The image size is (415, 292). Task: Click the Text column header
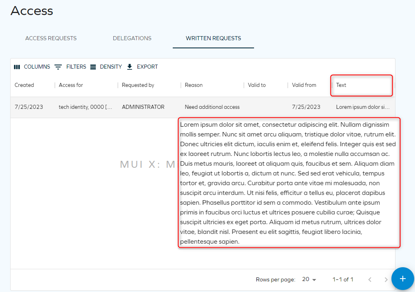[x=341, y=85]
